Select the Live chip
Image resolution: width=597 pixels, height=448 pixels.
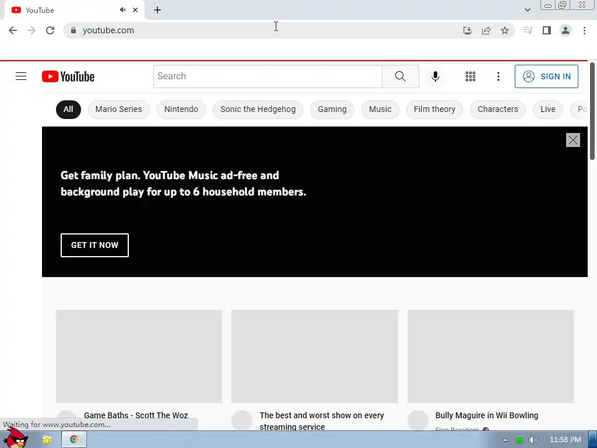548,109
